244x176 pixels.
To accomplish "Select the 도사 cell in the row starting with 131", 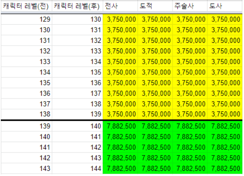I will coord(225,40).
